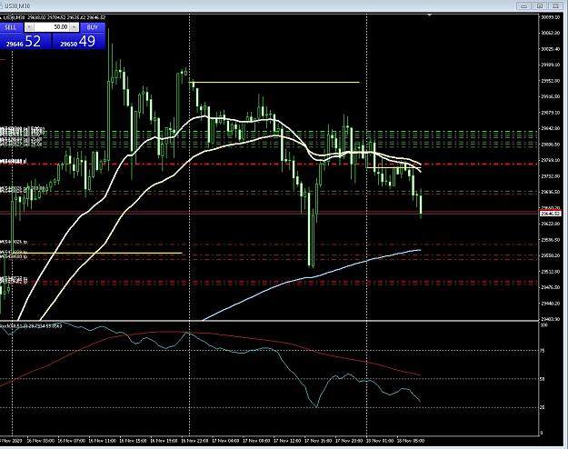Click the 0 level on stochastic scale

coord(542,433)
